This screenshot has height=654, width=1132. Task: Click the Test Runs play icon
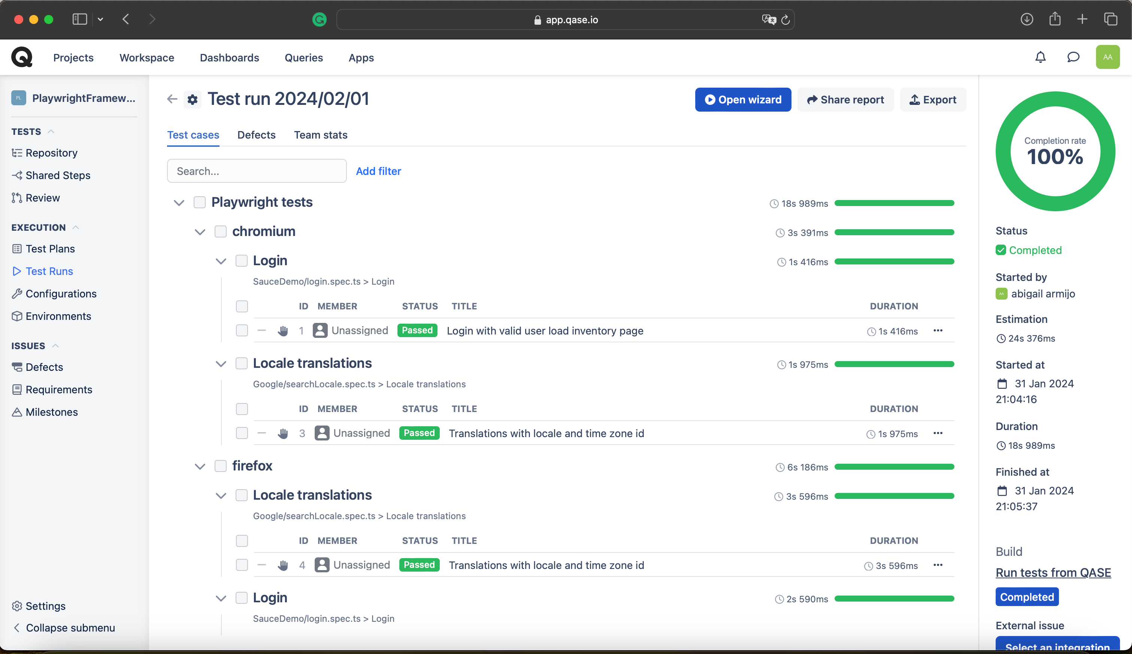coord(17,271)
